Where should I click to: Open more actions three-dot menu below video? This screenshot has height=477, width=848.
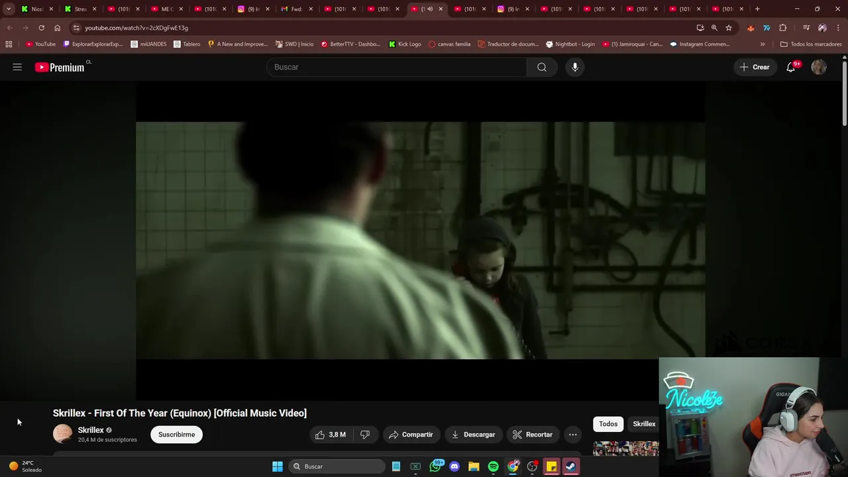[x=572, y=435]
